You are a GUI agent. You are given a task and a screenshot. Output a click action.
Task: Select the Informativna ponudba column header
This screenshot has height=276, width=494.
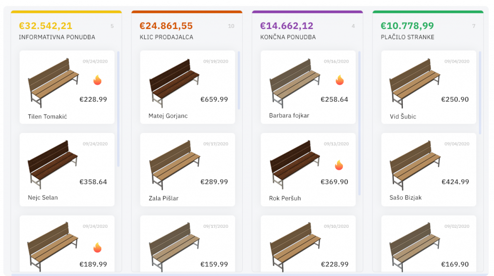click(x=57, y=37)
